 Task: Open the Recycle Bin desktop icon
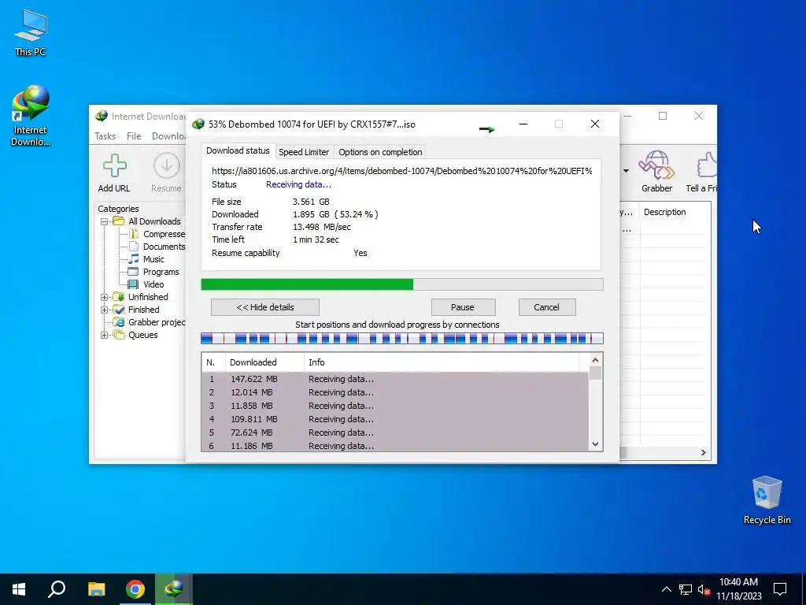point(767,500)
